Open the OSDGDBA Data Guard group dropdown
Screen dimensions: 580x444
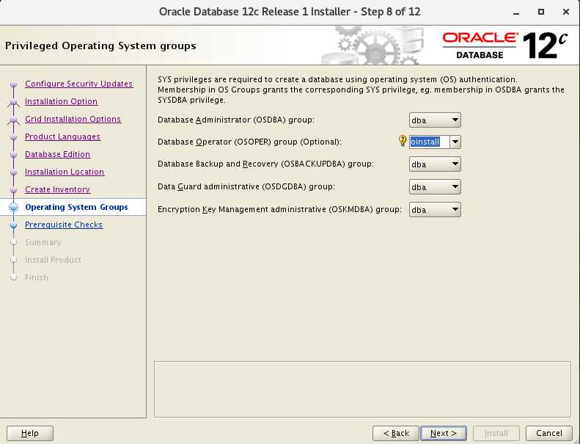pos(435,187)
